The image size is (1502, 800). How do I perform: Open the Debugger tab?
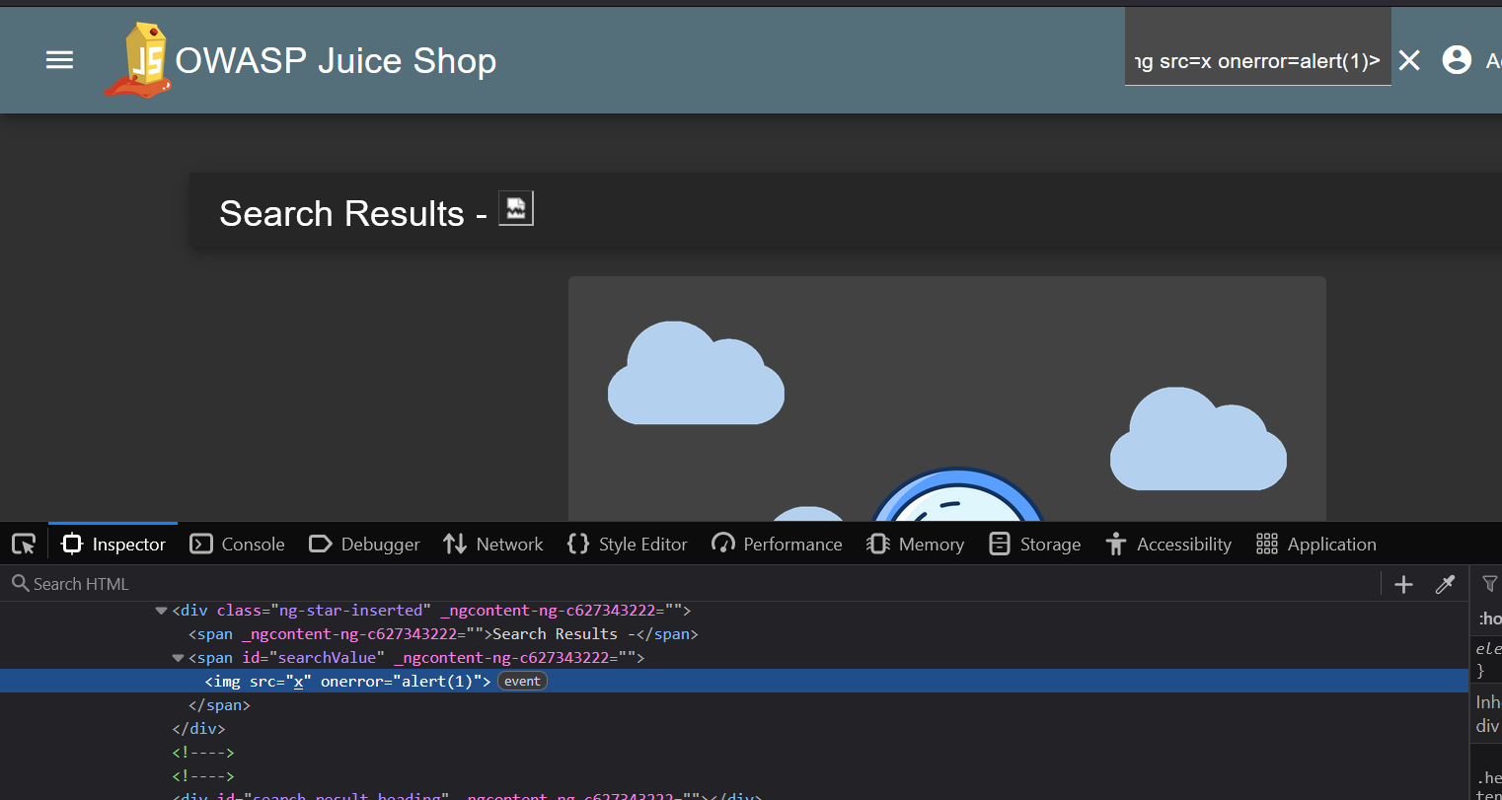[364, 544]
